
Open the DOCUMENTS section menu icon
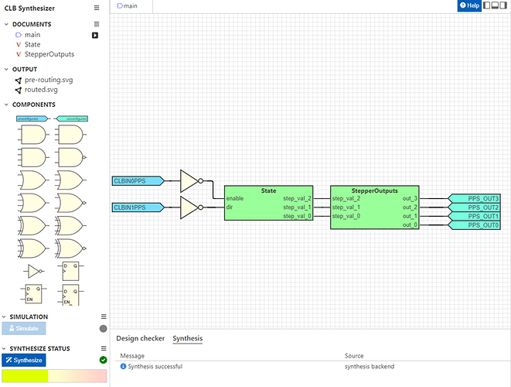point(97,24)
